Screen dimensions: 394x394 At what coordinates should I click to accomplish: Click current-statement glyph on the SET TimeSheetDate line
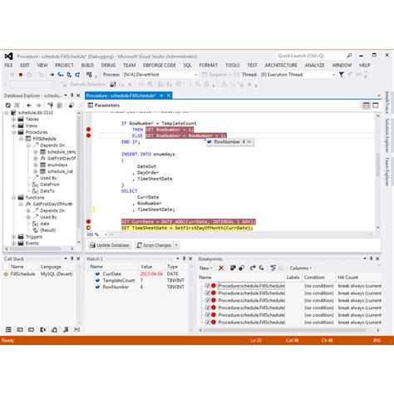click(x=88, y=228)
